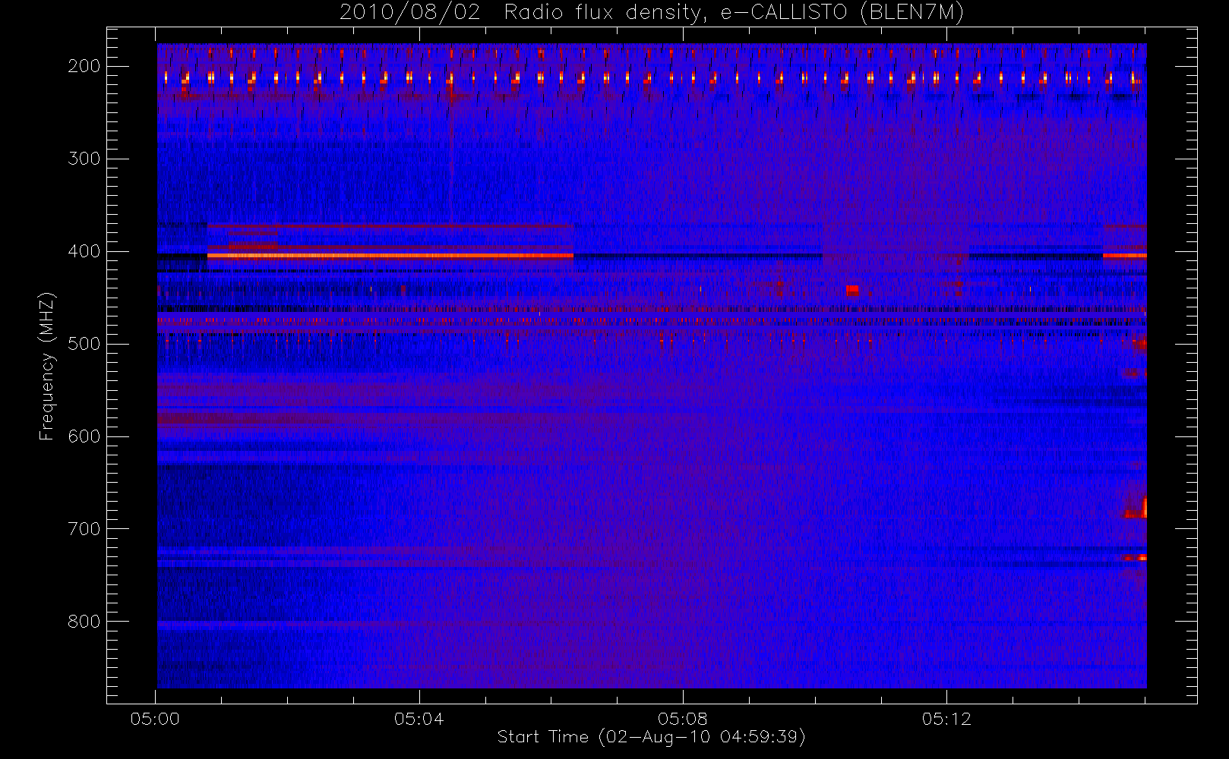Viewport: 1229px width, 759px height.
Task: Click the 05:04 time tick label
Action: 419,719
